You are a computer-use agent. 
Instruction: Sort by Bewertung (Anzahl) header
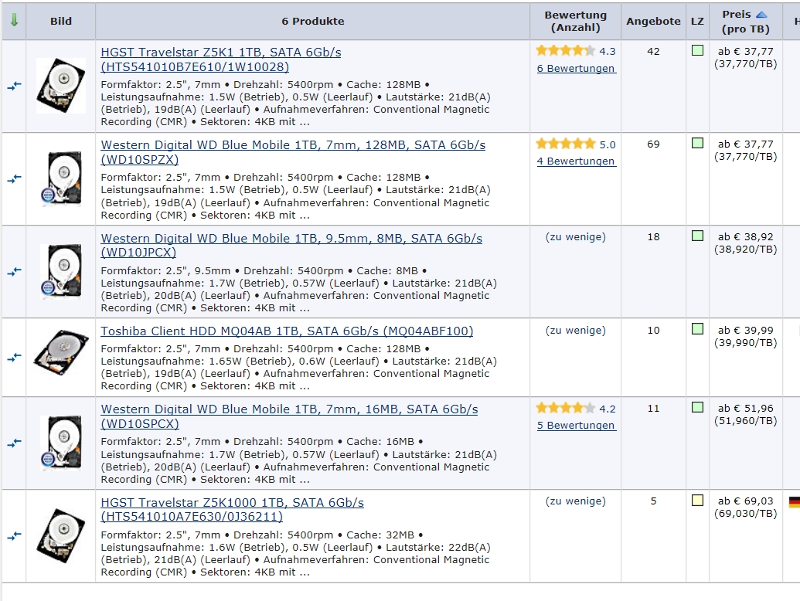[576, 21]
